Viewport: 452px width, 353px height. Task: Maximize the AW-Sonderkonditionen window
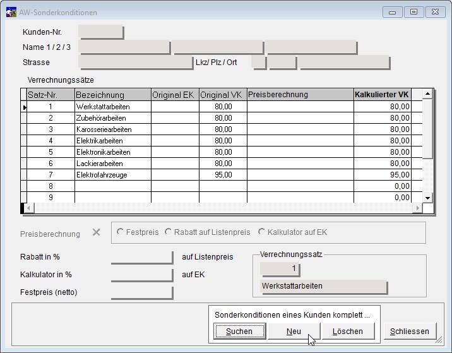pyautogui.click(x=413, y=12)
